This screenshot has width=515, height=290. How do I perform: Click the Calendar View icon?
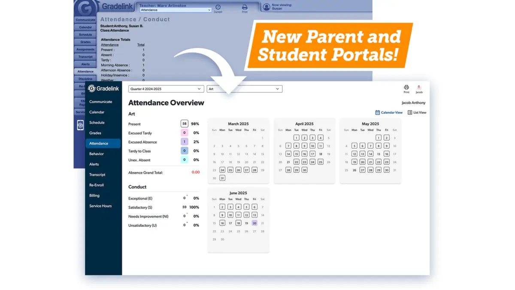point(377,113)
